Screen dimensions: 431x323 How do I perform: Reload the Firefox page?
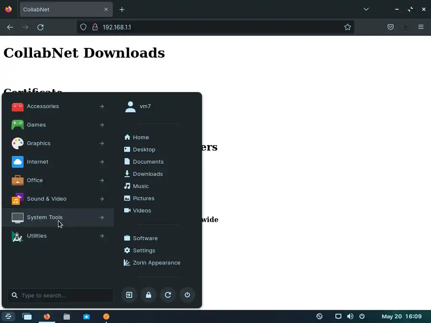(x=40, y=27)
